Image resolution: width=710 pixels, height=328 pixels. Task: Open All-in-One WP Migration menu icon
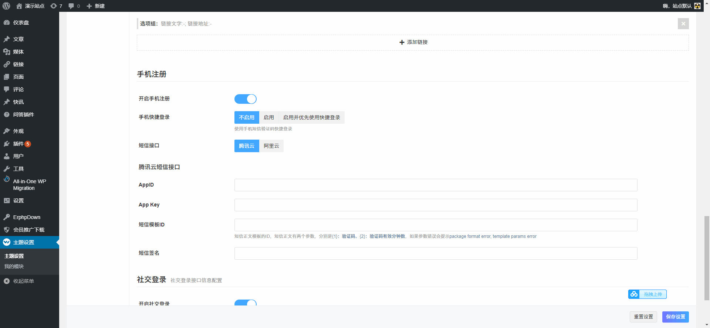coord(7,179)
